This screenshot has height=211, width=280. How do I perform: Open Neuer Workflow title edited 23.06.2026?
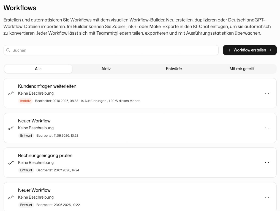[34, 190]
